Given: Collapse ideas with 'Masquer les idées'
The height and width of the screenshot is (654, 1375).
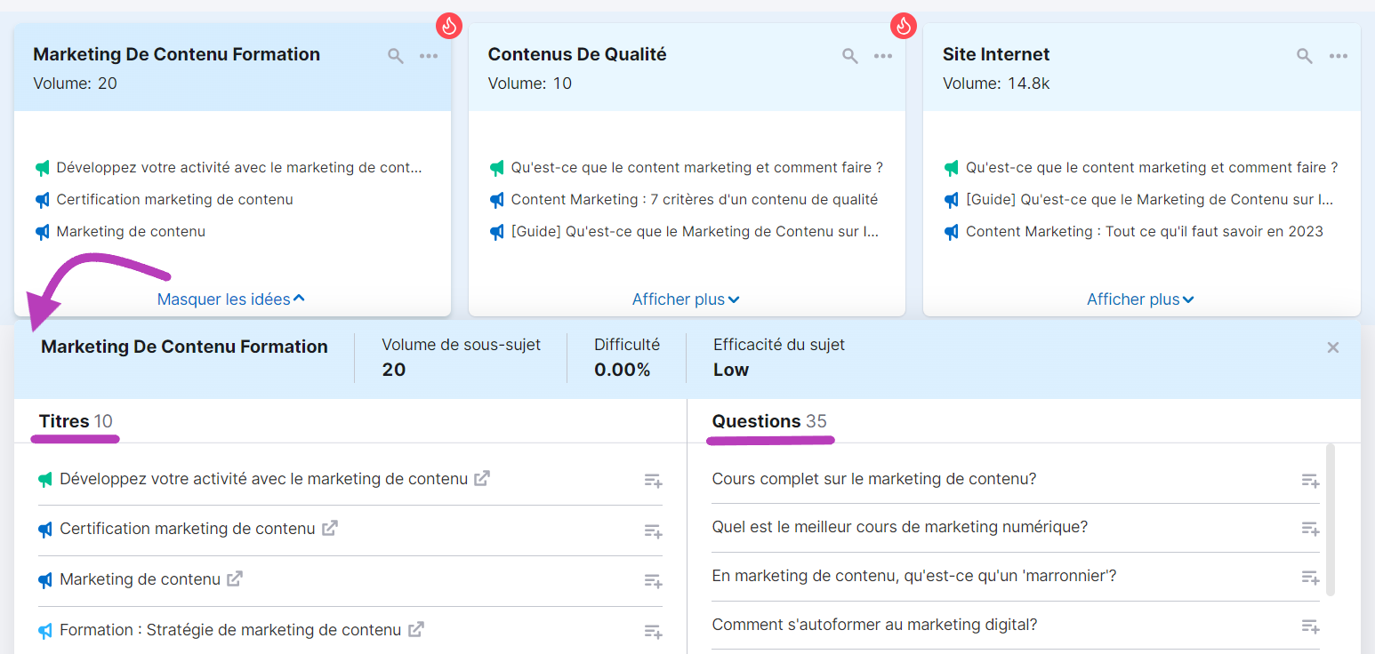Looking at the screenshot, I should pyautogui.click(x=230, y=299).
